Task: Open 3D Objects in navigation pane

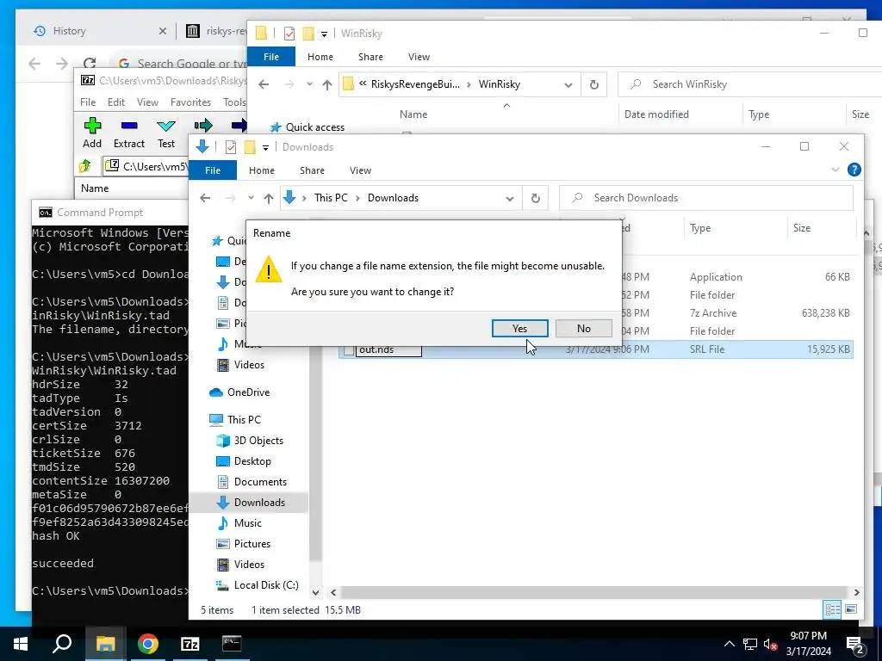Action: (258, 441)
